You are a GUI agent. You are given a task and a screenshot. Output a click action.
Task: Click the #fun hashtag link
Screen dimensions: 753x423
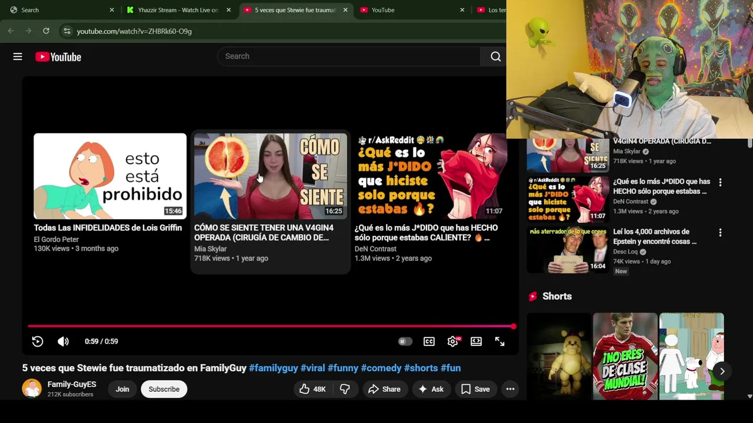pyautogui.click(x=451, y=368)
